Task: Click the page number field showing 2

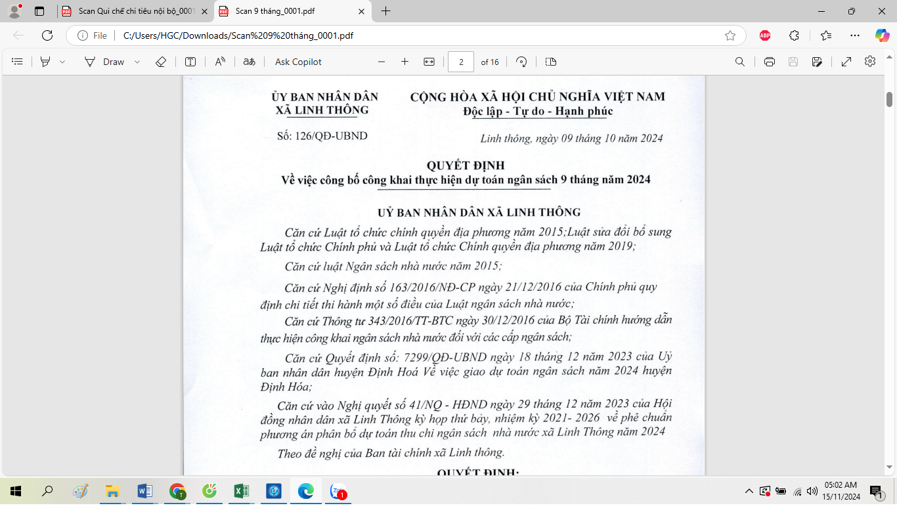Action: [461, 62]
